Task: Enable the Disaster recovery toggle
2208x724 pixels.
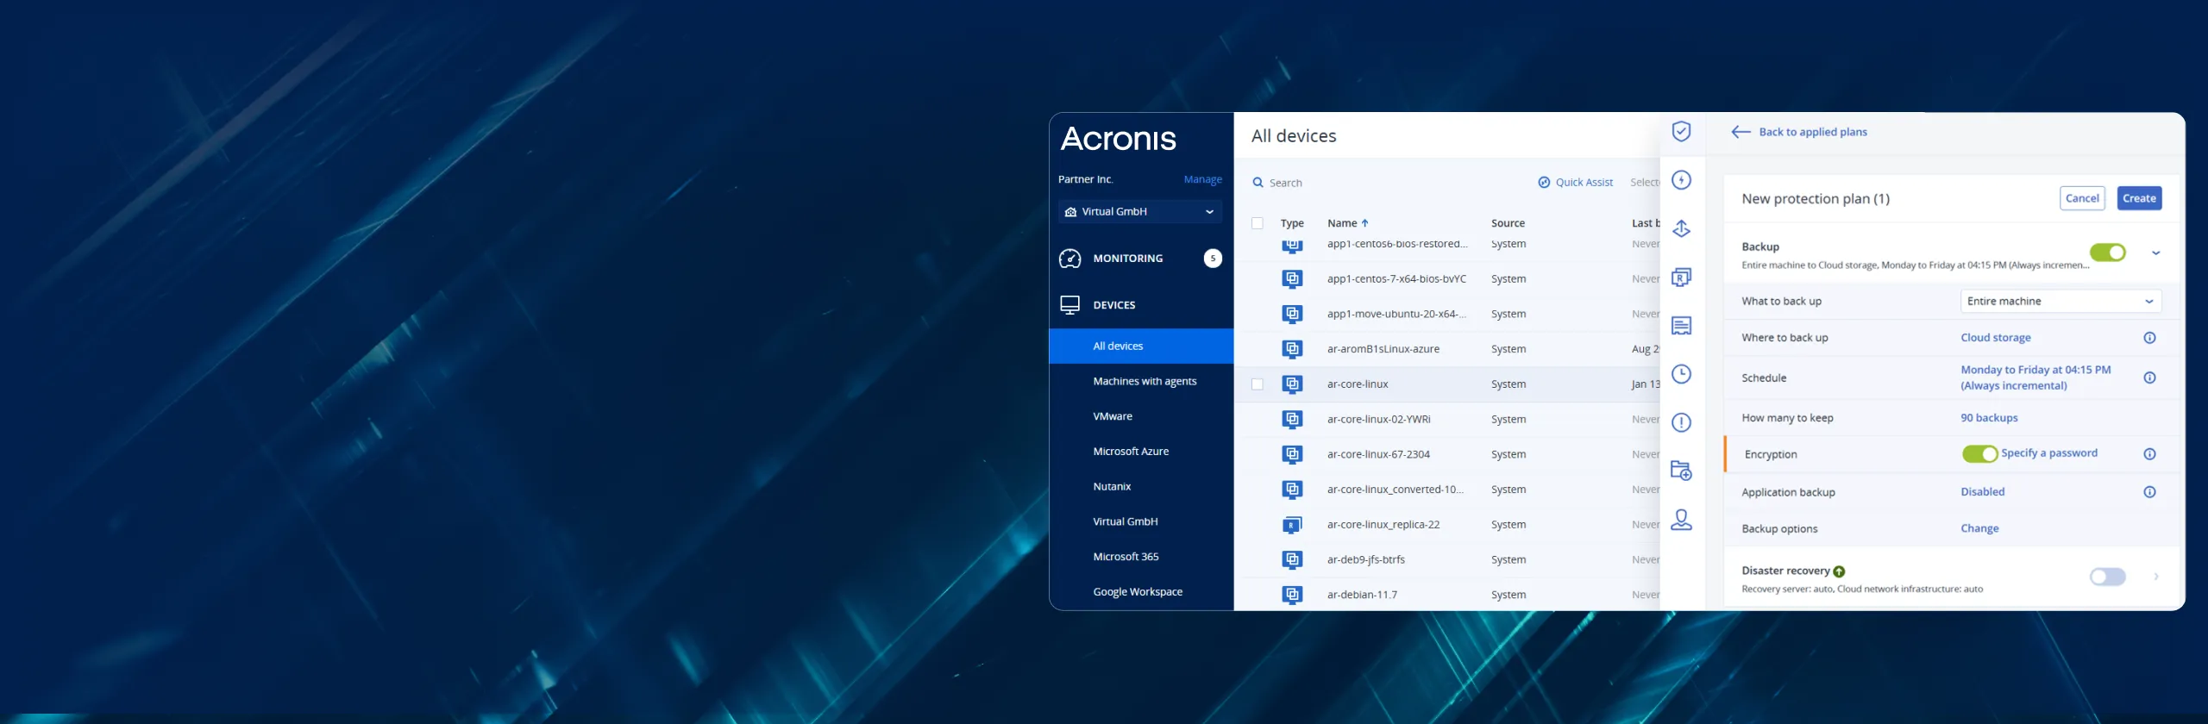Action: (x=2107, y=577)
